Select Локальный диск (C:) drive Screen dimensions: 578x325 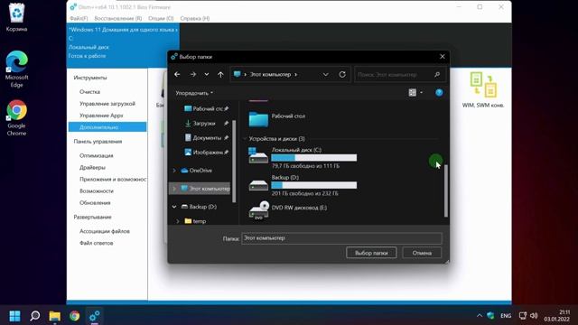click(303, 158)
